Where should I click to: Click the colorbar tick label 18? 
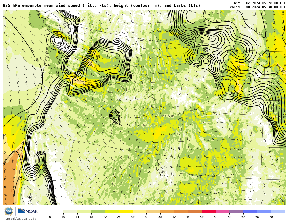pyautogui.click(x=91, y=217)
